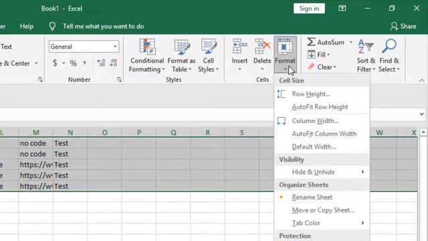Select column O header
The width and height of the screenshot is (428, 241).
point(104,133)
